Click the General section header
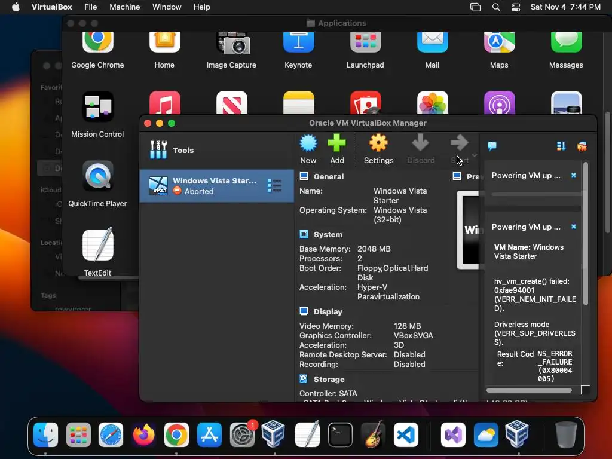Viewport: 612px width, 459px height. point(328,176)
